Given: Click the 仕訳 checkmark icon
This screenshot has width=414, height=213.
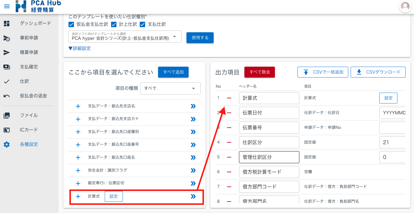Looking at the screenshot, I should coord(7,81).
